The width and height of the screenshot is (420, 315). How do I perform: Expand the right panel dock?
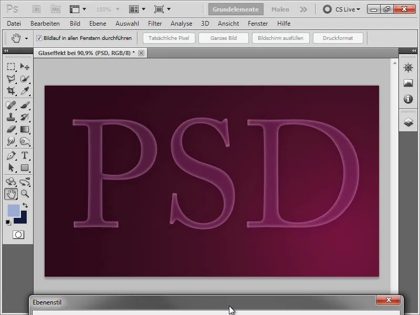point(414,50)
